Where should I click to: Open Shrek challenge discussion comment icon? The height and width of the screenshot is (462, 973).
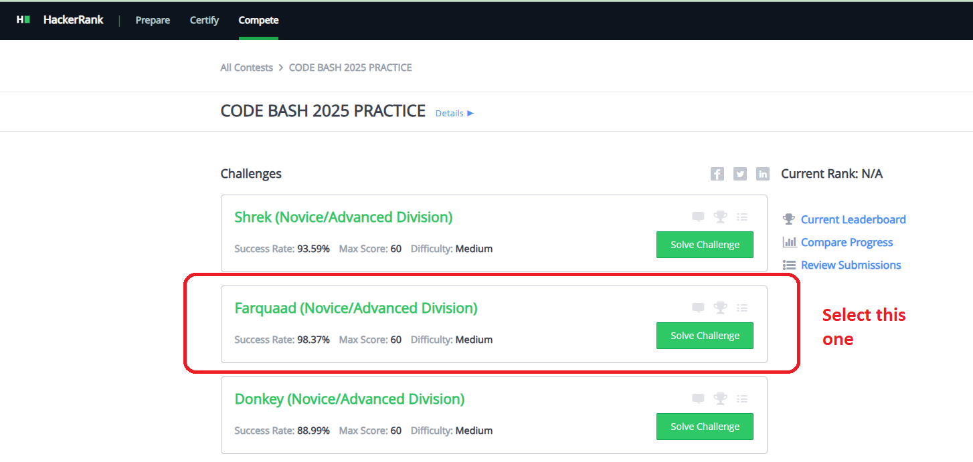click(x=698, y=217)
